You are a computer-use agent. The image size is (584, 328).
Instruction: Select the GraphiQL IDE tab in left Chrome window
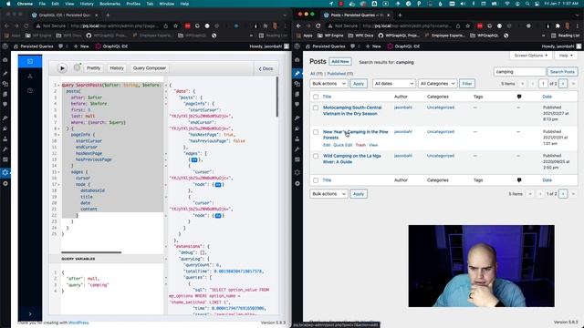65,15
